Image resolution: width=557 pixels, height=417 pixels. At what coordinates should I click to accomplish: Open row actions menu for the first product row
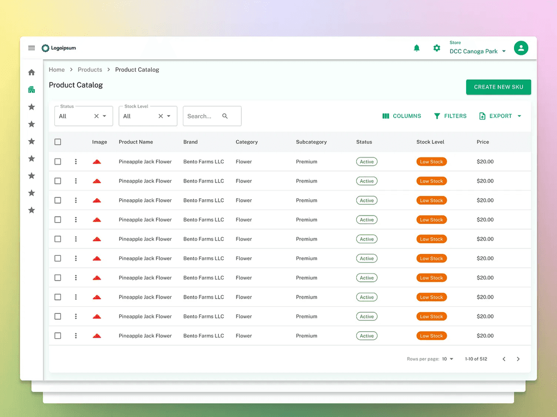tap(76, 161)
